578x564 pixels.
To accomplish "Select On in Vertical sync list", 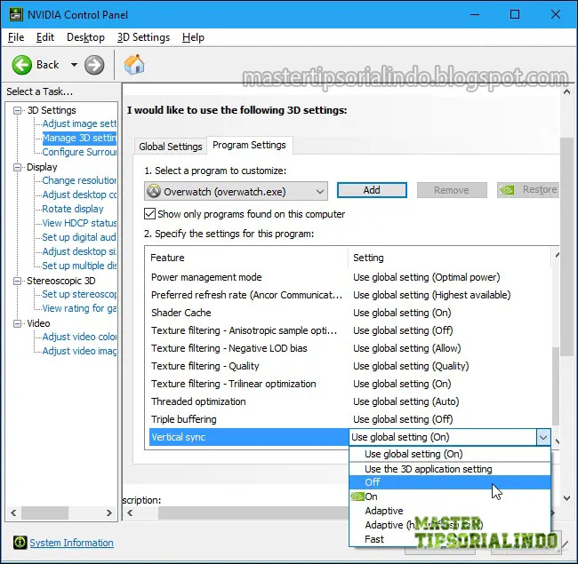I will (x=450, y=496).
